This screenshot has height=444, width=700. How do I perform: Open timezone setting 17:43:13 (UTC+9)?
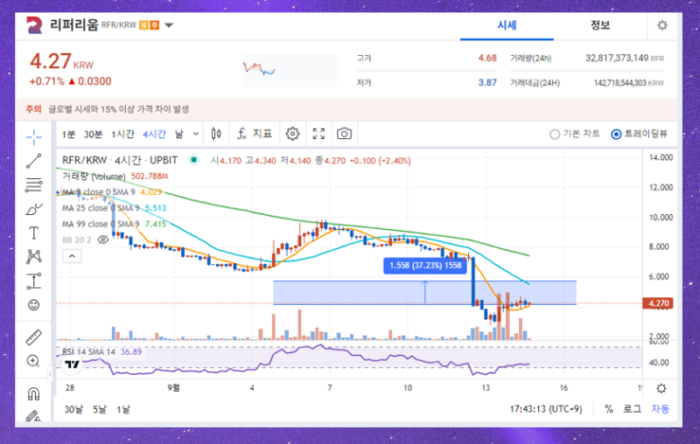tap(546, 409)
